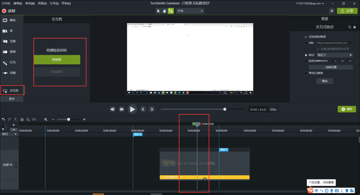Open the canvas zoom 35% dropdown
This screenshot has height=195, width=360.
pos(190,11)
